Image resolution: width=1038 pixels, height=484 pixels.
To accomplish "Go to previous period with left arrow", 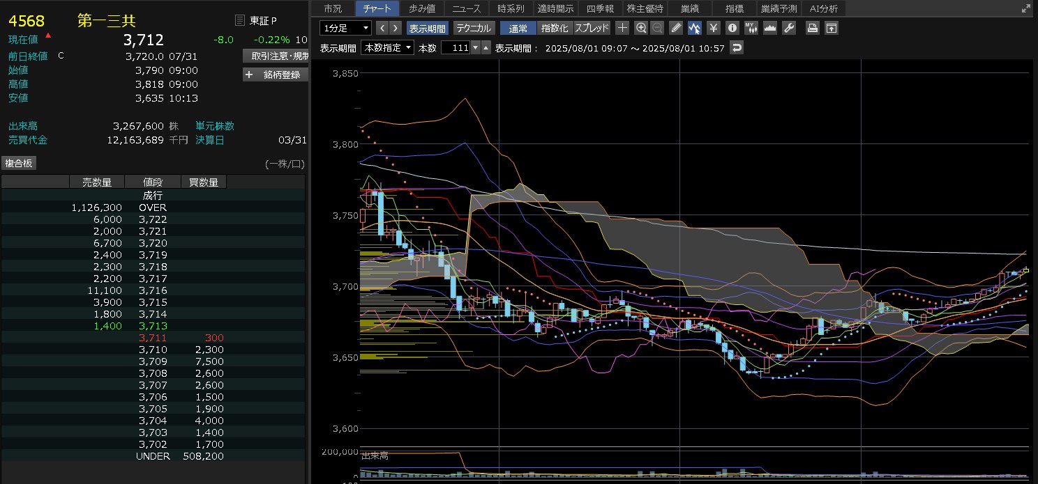I will coord(382,28).
